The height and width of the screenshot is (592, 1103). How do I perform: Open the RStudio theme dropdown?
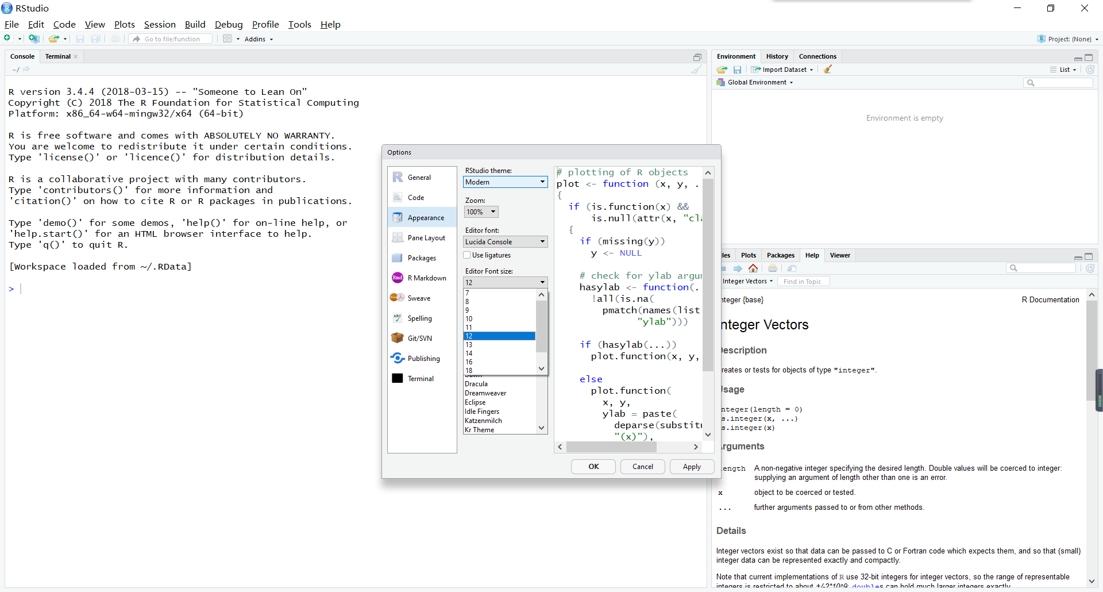coord(506,182)
